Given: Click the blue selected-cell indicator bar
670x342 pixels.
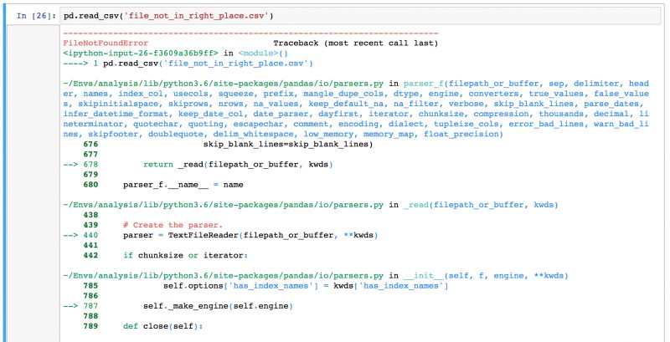Looking at the screenshot, I should tap(4, 173).
